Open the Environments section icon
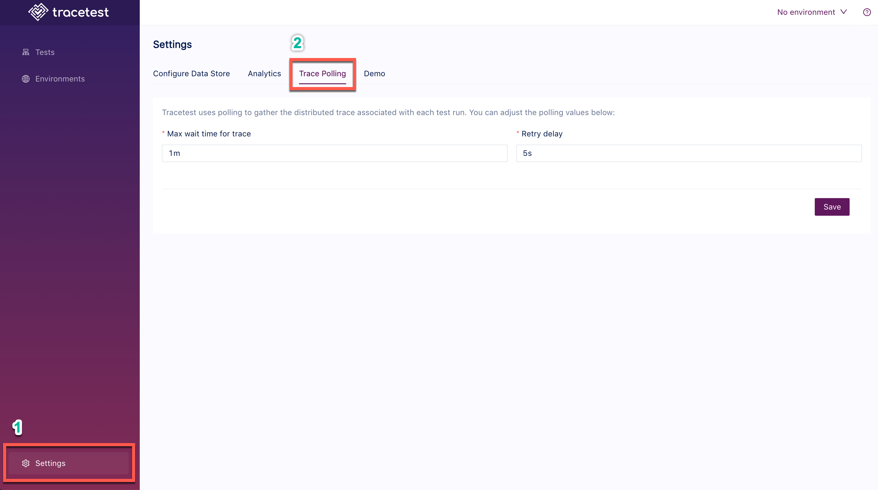 tap(26, 78)
